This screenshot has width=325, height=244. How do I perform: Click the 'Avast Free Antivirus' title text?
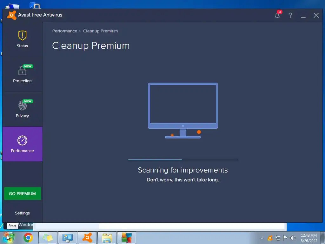tap(40, 15)
